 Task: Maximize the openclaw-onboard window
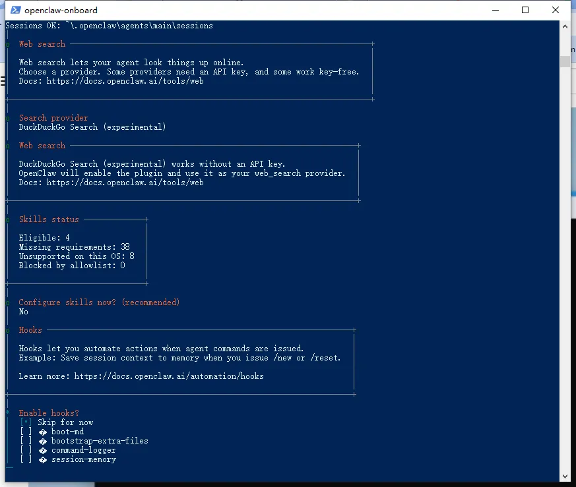[525, 10]
